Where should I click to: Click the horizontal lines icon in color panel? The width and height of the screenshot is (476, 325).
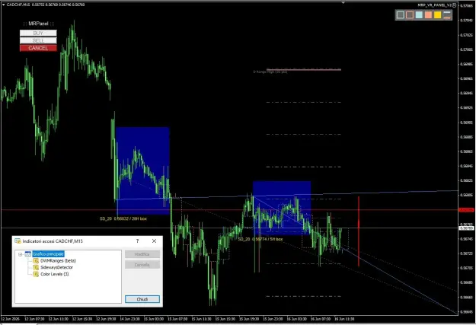[x=447, y=14]
